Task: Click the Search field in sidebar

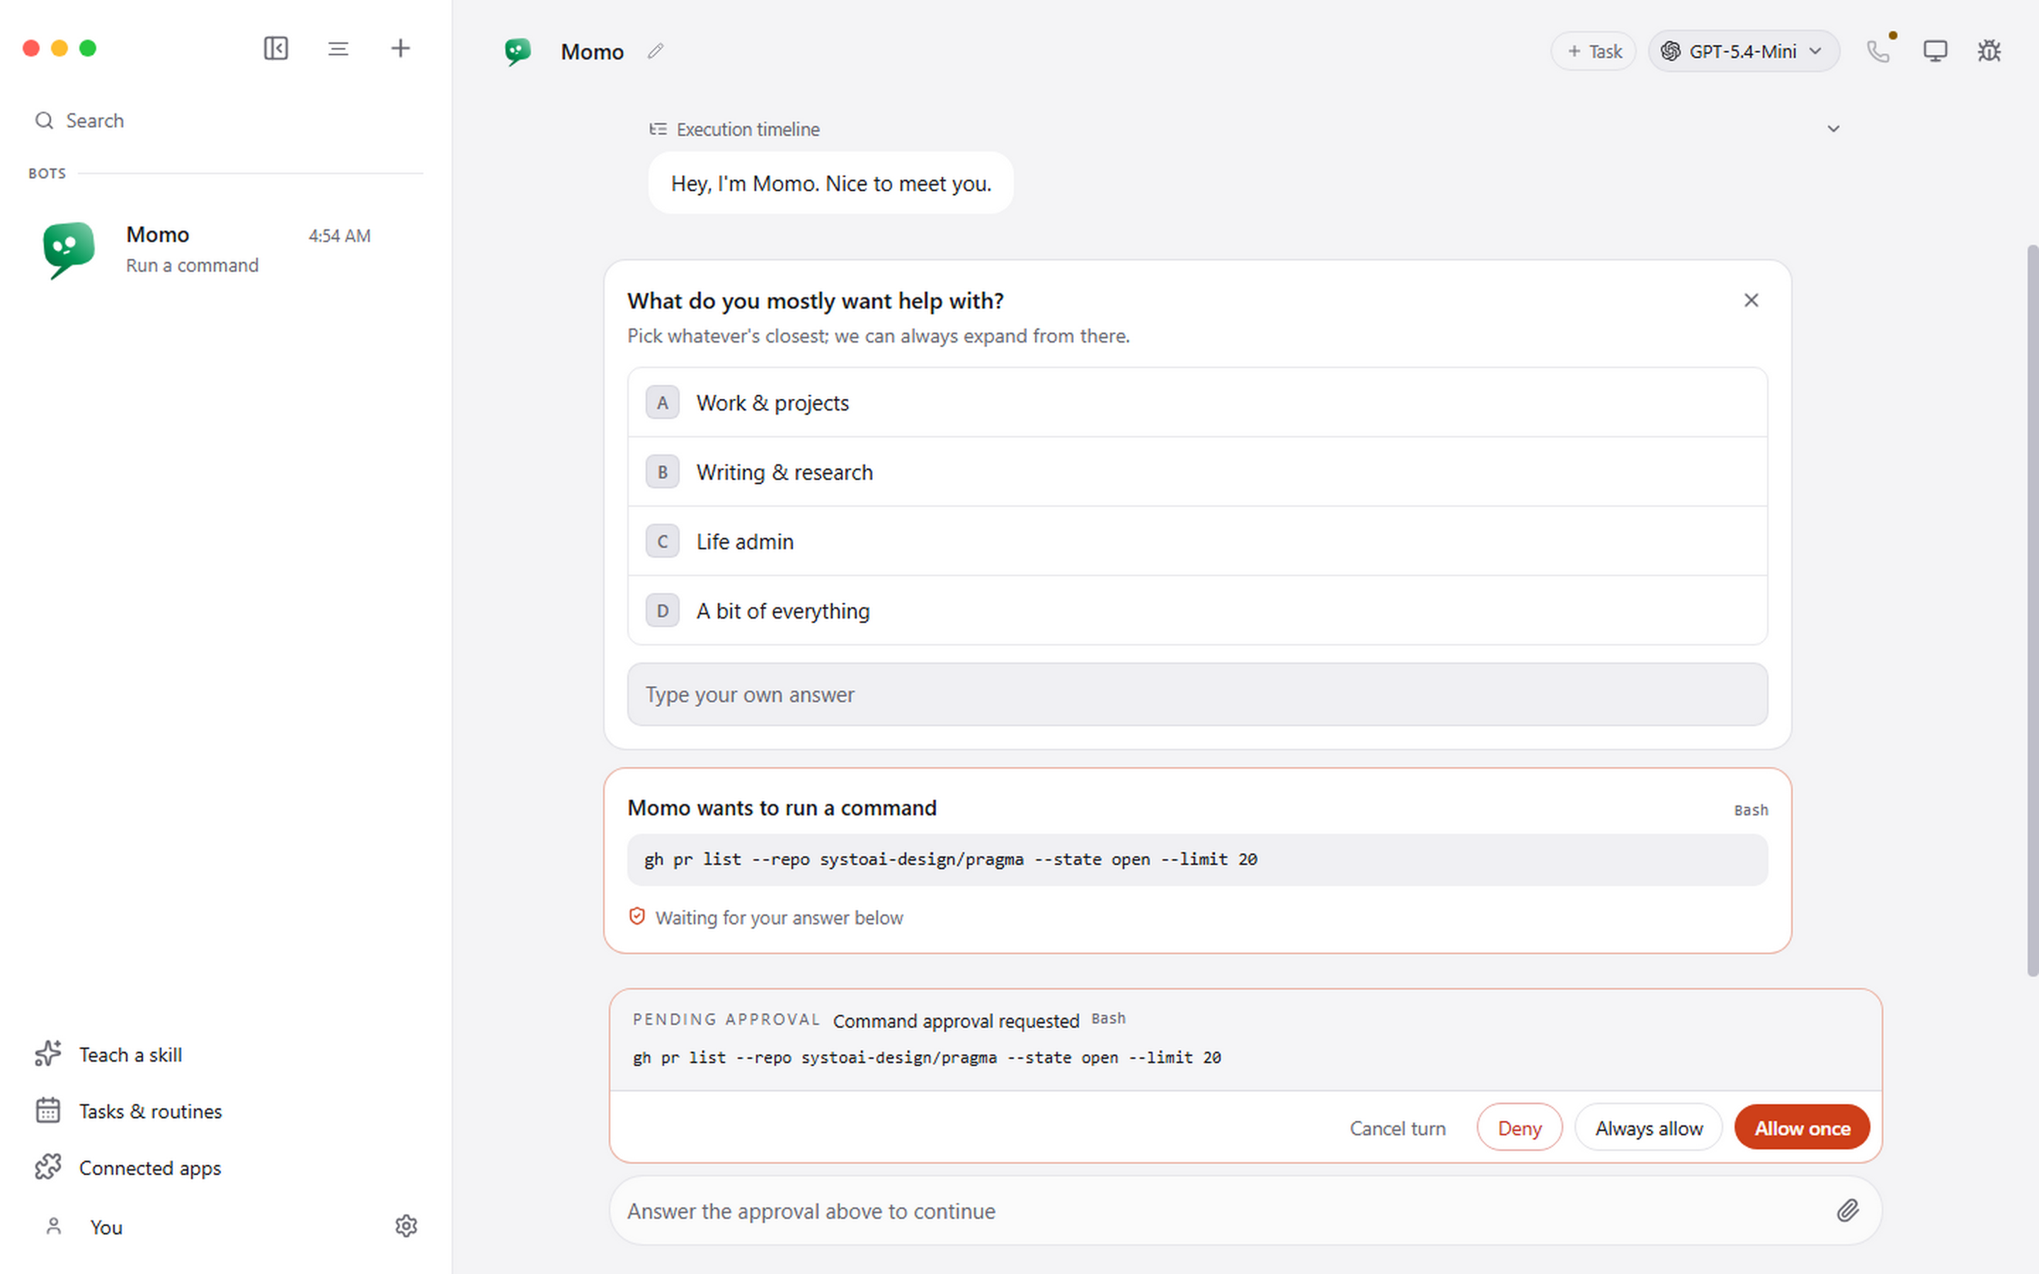Action: pos(226,120)
